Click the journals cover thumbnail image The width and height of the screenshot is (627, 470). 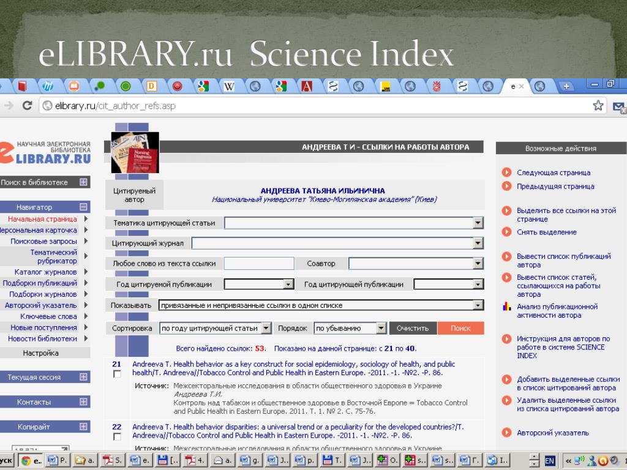[x=135, y=152]
